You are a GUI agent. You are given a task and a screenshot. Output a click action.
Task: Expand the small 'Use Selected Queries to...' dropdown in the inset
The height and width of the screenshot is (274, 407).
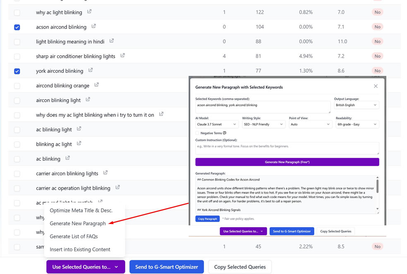coord(243,231)
